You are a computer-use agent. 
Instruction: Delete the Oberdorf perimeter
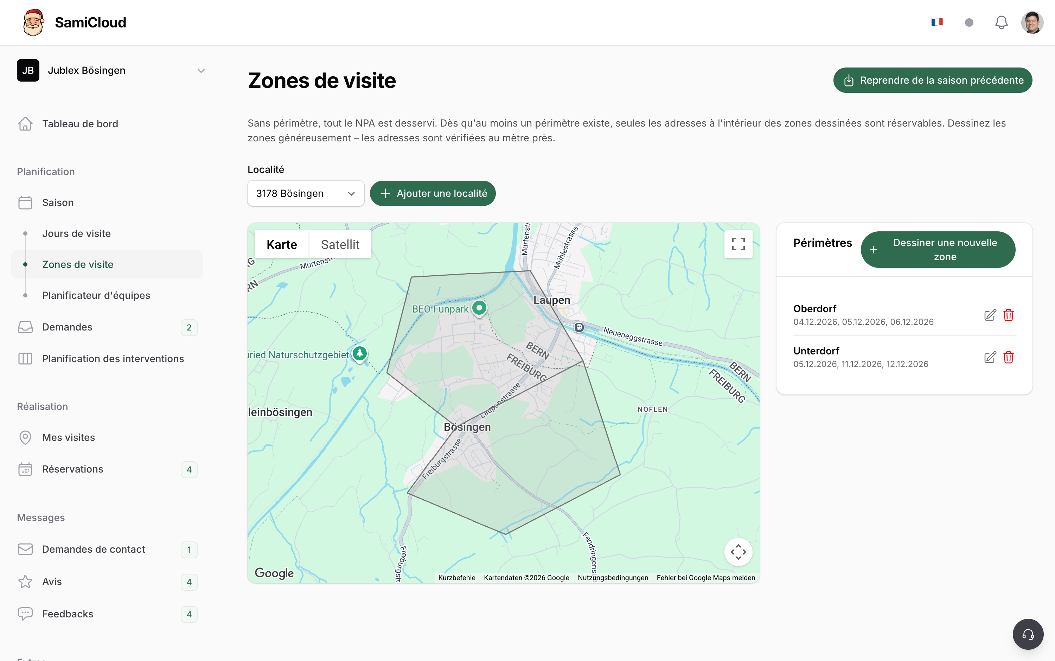[1009, 315]
